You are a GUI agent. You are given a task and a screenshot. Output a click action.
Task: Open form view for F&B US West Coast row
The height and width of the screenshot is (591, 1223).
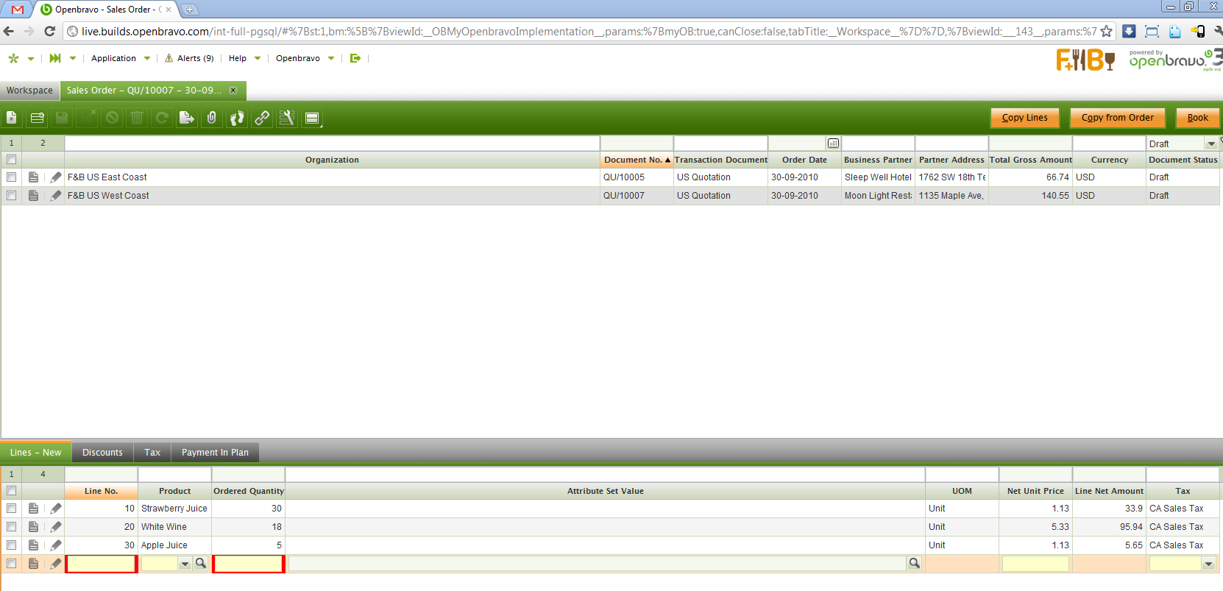point(33,196)
